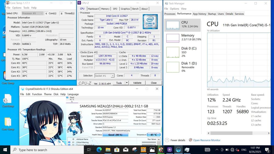This screenshot has width=274, height=154.
Task: Click the orange 64 taskbar icon
Action: point(143,150)
